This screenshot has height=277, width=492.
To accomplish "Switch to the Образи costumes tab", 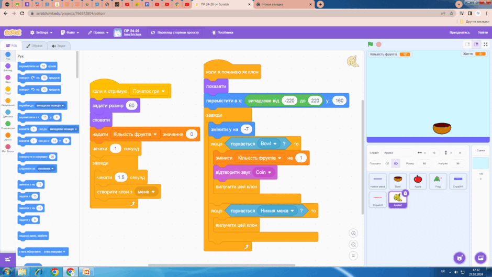I will (x=35, y=46).
